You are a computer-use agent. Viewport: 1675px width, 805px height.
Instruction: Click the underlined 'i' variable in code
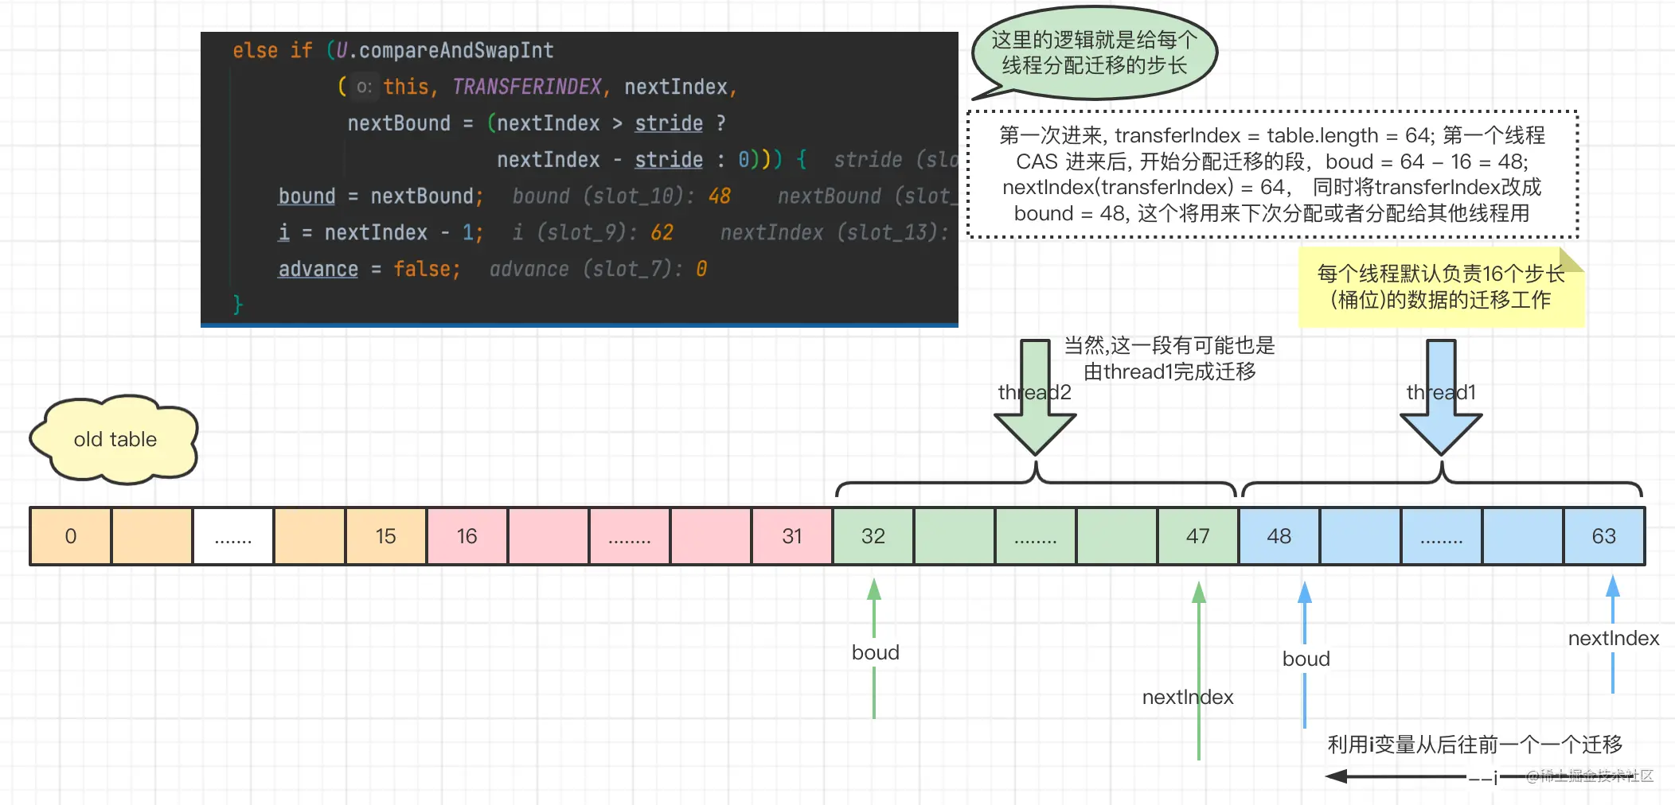pyautogui.click(x=284, y=232)
